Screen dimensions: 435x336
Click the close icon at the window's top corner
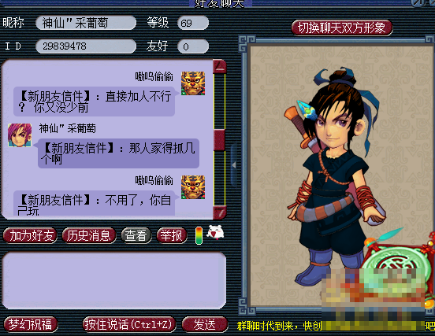[x=418, y=3]
